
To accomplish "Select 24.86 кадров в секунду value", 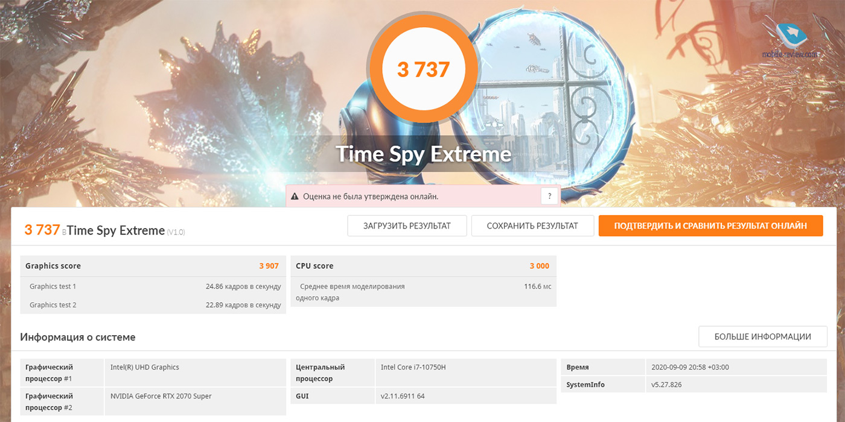I will tap(243, 286).
